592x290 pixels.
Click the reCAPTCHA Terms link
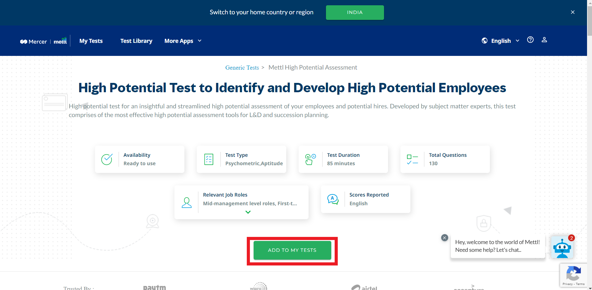click(x=580, y=284)
